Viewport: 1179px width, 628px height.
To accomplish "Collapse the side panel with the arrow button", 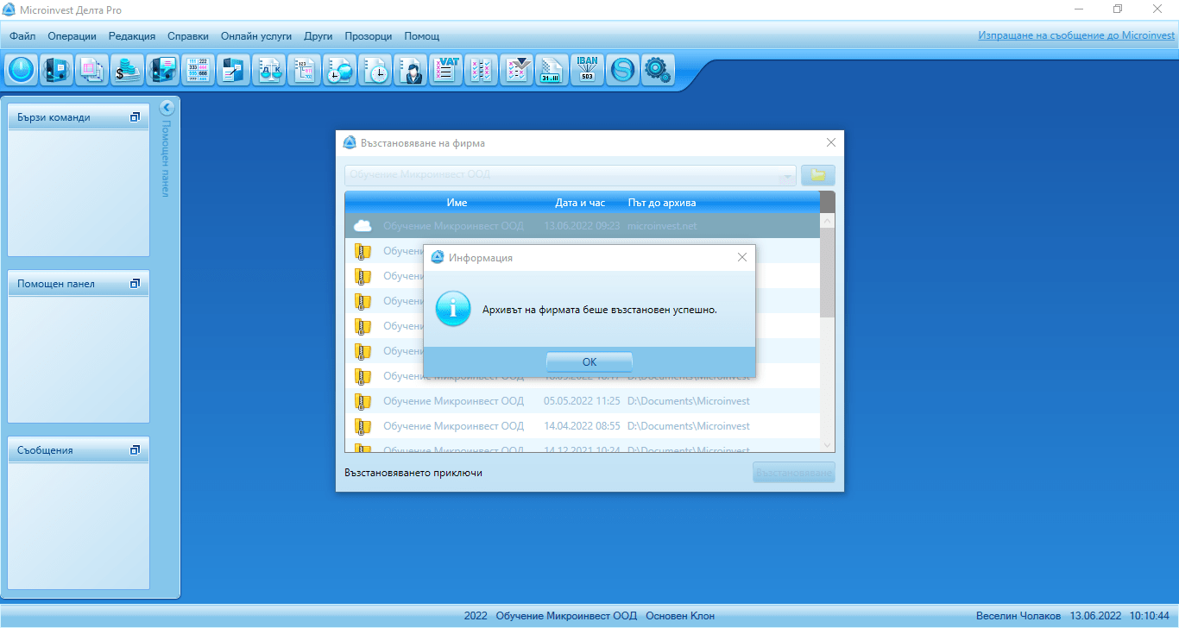I will [167, 108].
